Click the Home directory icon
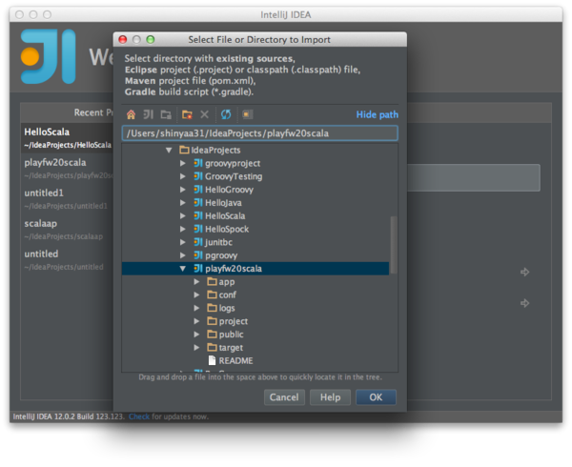Screen dimensions: 572x467 click(x=131, y=114)
